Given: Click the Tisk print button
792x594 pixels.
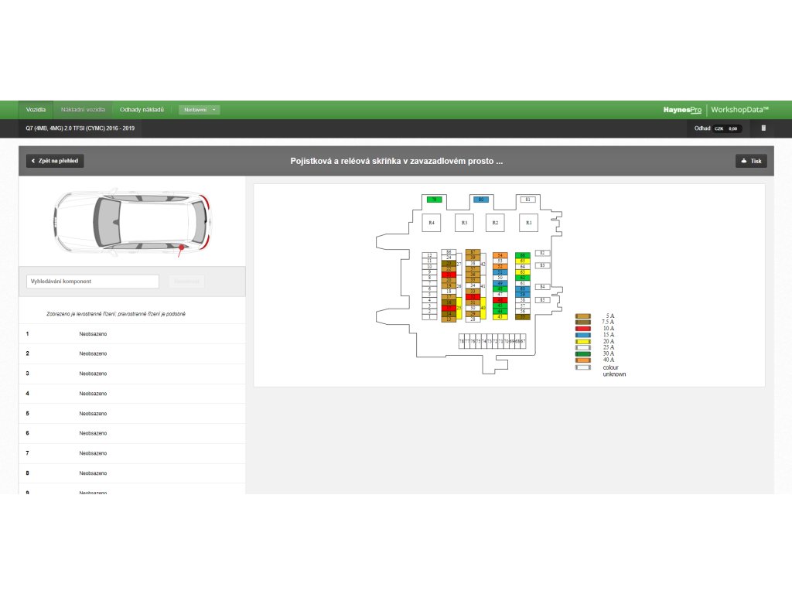Looking at the screenshot, I should pyautogui.click(x=751, y=161).
